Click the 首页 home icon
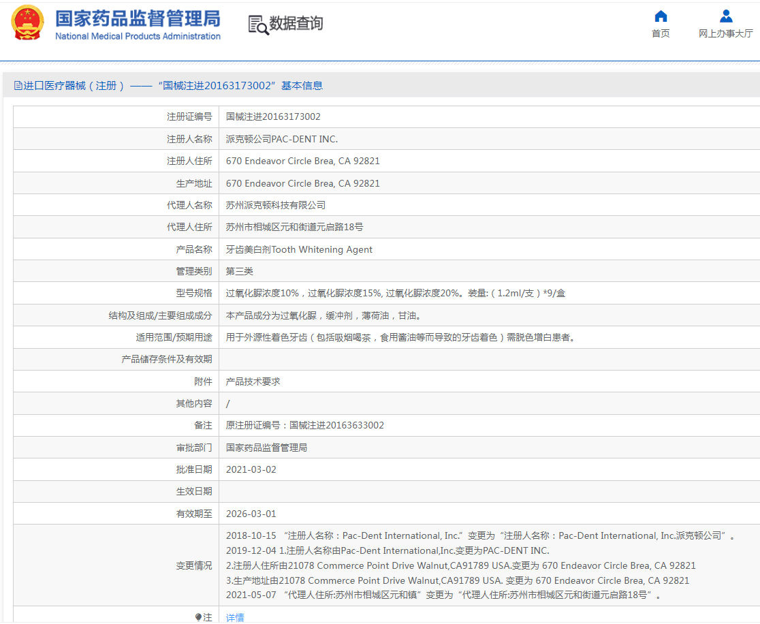This screenshot has width=760, height=624. pos(659,16)
